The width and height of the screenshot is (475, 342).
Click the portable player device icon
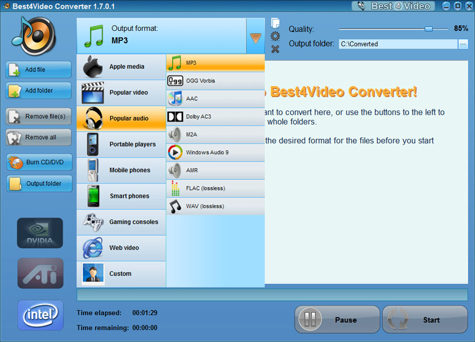pyautogui.click(x=93, y=144)
